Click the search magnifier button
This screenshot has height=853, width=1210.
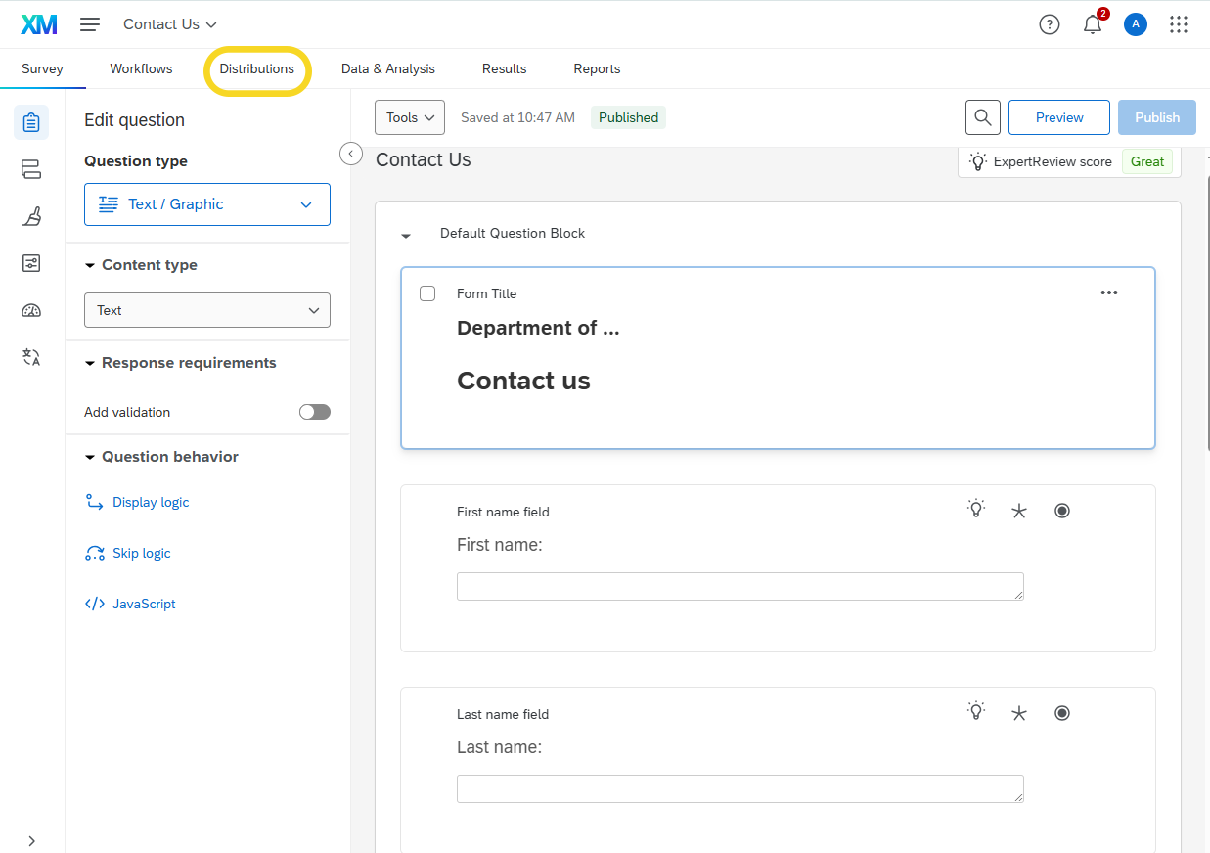[983, 117]
